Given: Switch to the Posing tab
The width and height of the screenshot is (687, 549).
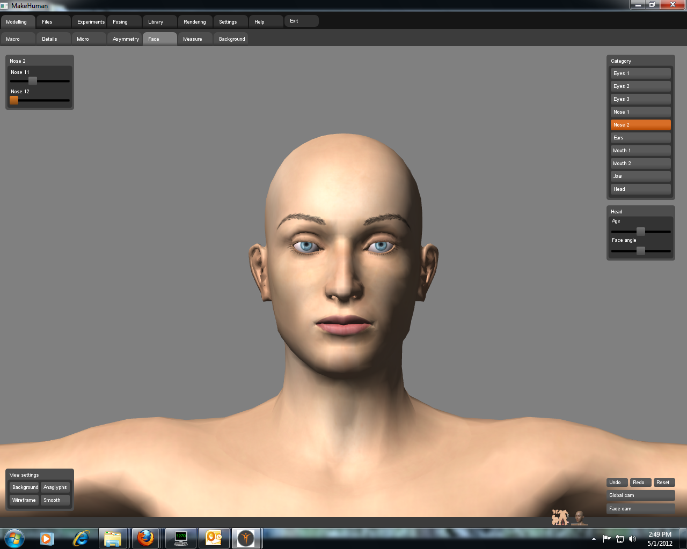Looking at the screenshot, I should pyautogui.click(x=125, y=22).
